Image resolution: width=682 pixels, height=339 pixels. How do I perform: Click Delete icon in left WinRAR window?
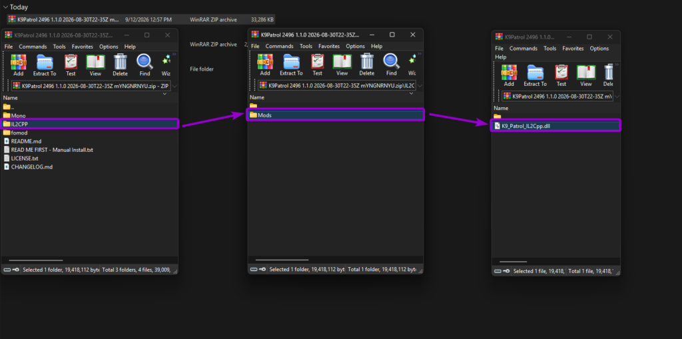[120, 65]
